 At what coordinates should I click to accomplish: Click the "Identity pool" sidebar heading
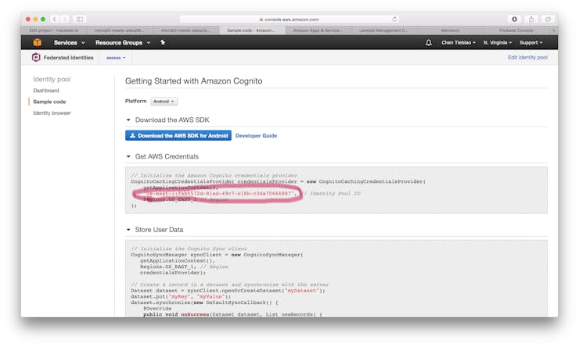tap(52, 79)
